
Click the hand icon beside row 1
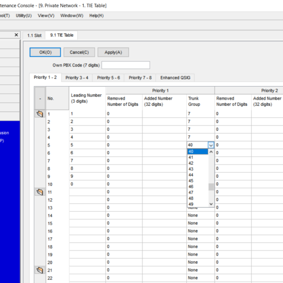[x=40, y=114]
